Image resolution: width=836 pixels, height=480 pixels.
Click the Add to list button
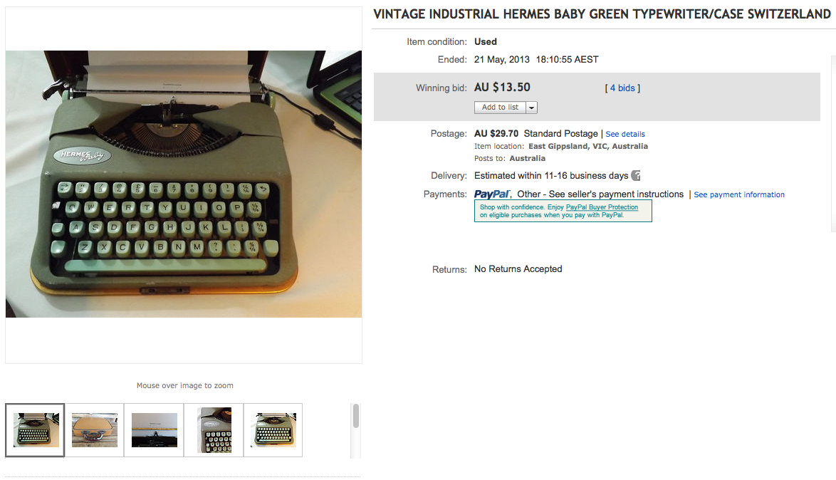[x=500, y=108]
